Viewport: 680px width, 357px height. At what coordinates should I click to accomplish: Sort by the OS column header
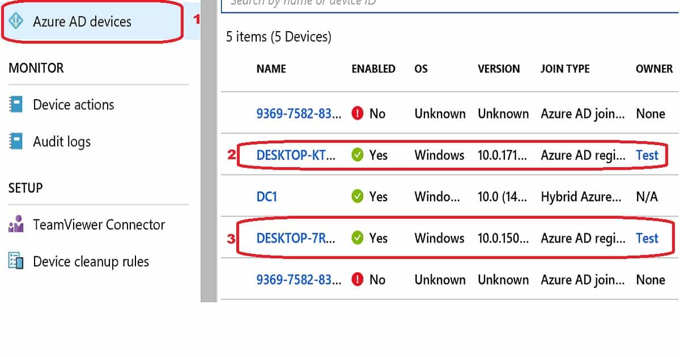coord(421,69)
